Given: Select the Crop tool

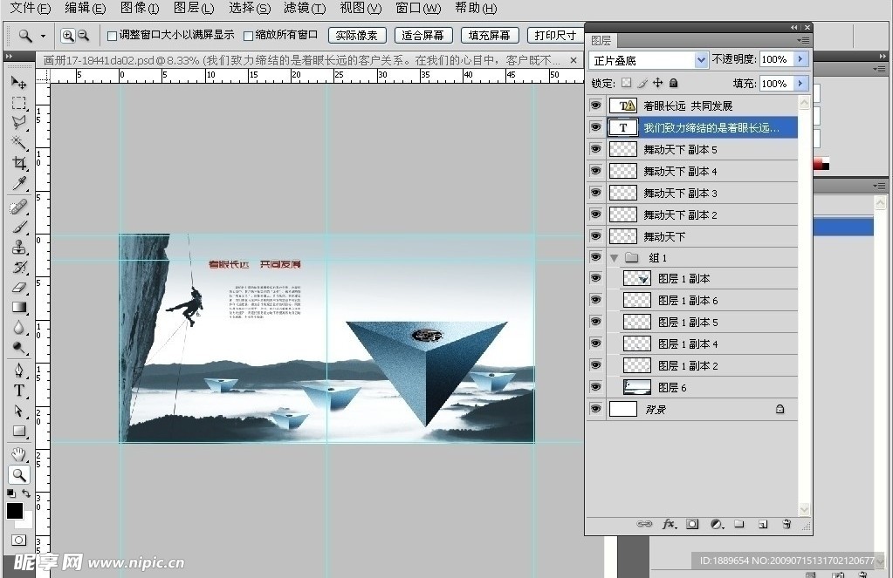Looking at the screenshot, I should tap(19, 163).
